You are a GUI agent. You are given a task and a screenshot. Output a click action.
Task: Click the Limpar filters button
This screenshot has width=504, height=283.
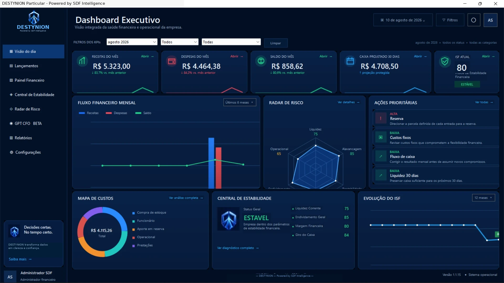(x=276, y=43)
